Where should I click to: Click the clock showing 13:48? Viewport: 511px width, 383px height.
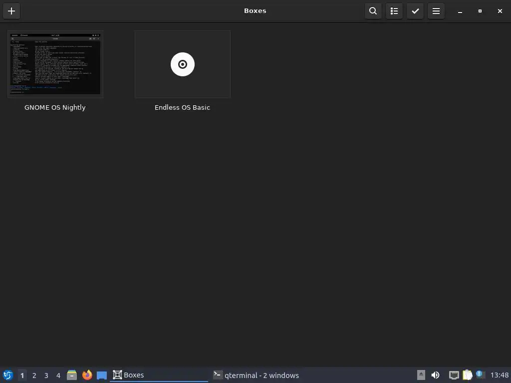499,375
